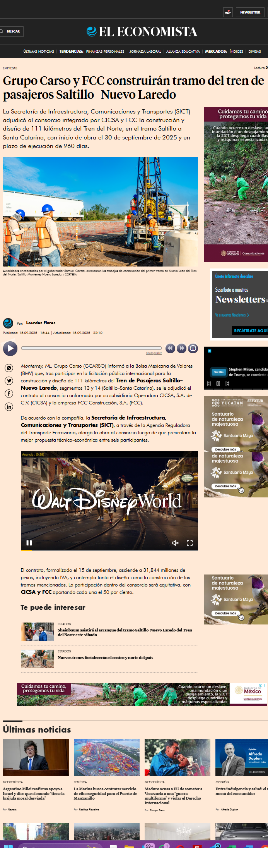Image resolution: width=268 pixels, height=848 pixels.
Task: Open 'Maduro acusa a EU' story
Action: click(x=173, y=796)
